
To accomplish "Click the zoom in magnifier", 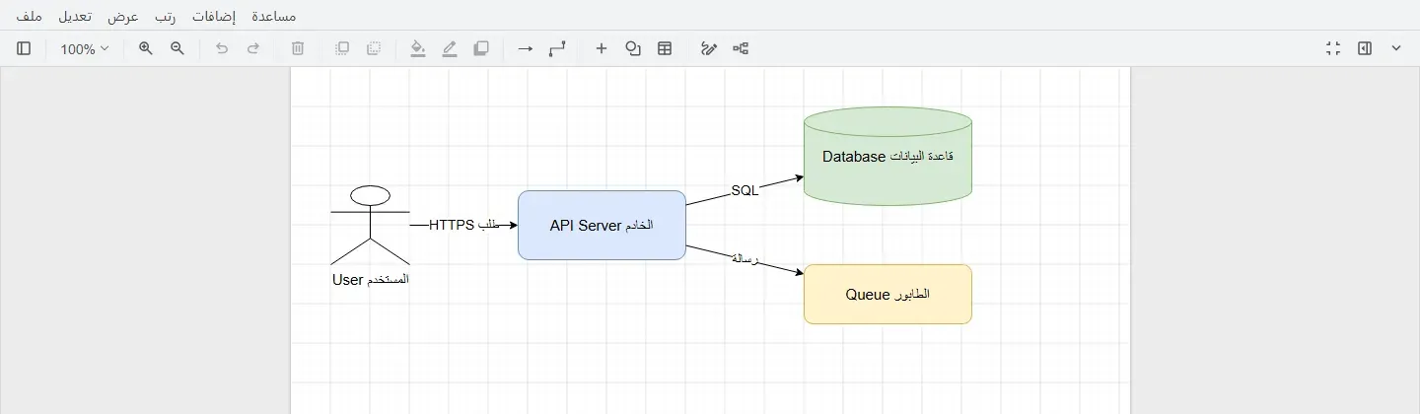I will click(146, 48).
